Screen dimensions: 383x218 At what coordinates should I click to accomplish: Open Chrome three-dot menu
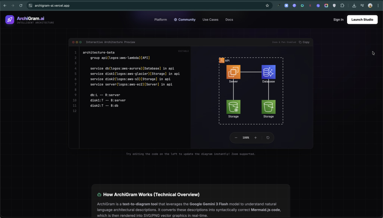(x=378, y=5)
